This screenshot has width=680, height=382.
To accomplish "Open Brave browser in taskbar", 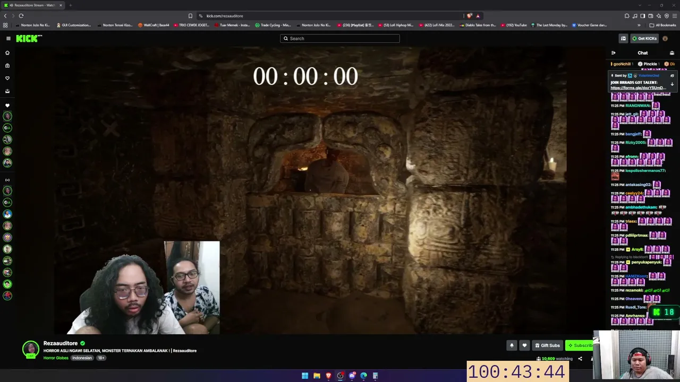I will click(x=328, y=376).
